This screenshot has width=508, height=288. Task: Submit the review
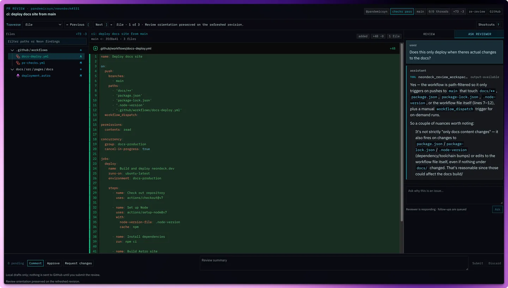point(478,263)
